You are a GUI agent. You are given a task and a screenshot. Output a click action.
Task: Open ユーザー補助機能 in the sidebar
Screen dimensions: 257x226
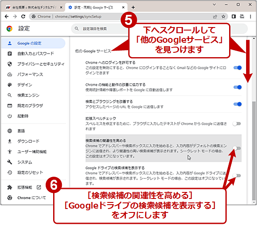coord(33,152)
